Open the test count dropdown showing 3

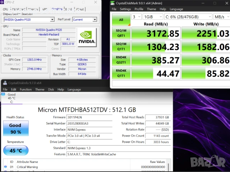pos(136,17)
